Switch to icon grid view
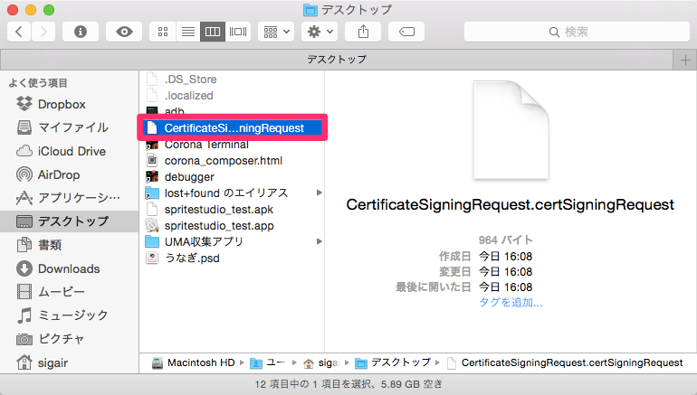Screen dimensions: 697x395 tap(163, 32)
